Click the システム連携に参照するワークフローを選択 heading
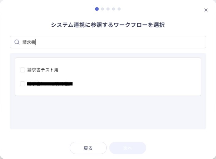This screenshot has width=216, height=159. pyautogui.click(x=108, y=25)
